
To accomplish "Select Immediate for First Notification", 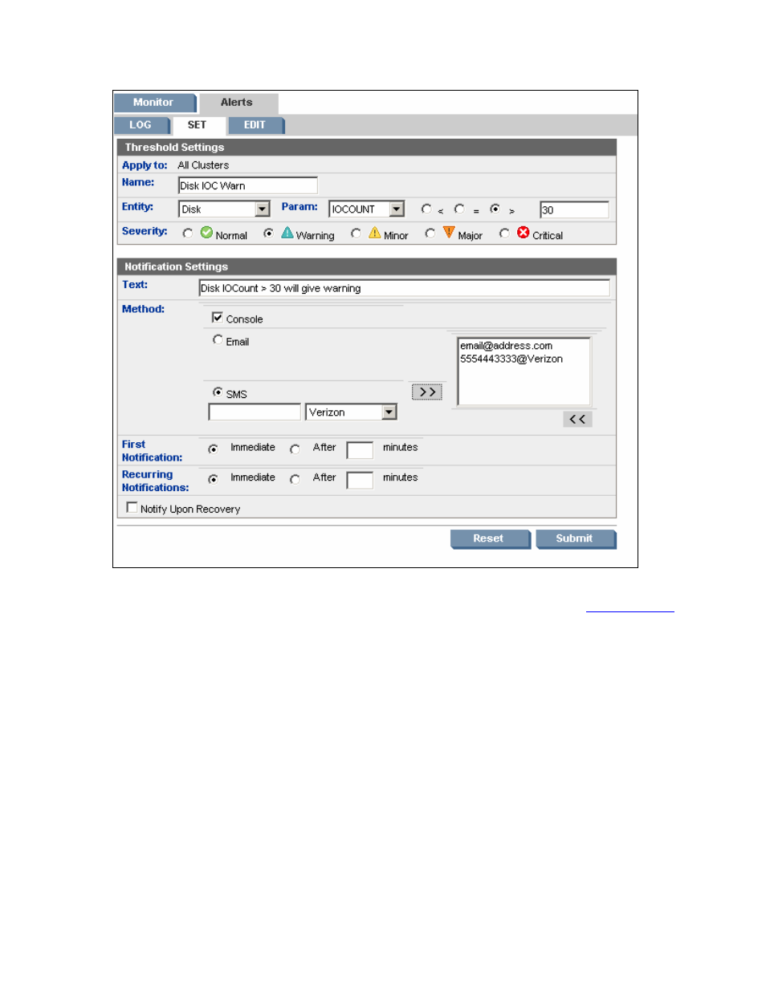I will point(213,449).
